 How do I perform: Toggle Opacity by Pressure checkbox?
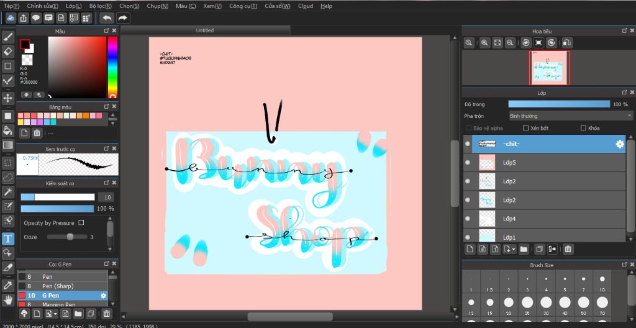coord(81,223)
